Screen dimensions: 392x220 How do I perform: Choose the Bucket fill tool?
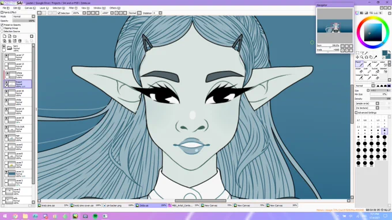[x=375, y=70]
